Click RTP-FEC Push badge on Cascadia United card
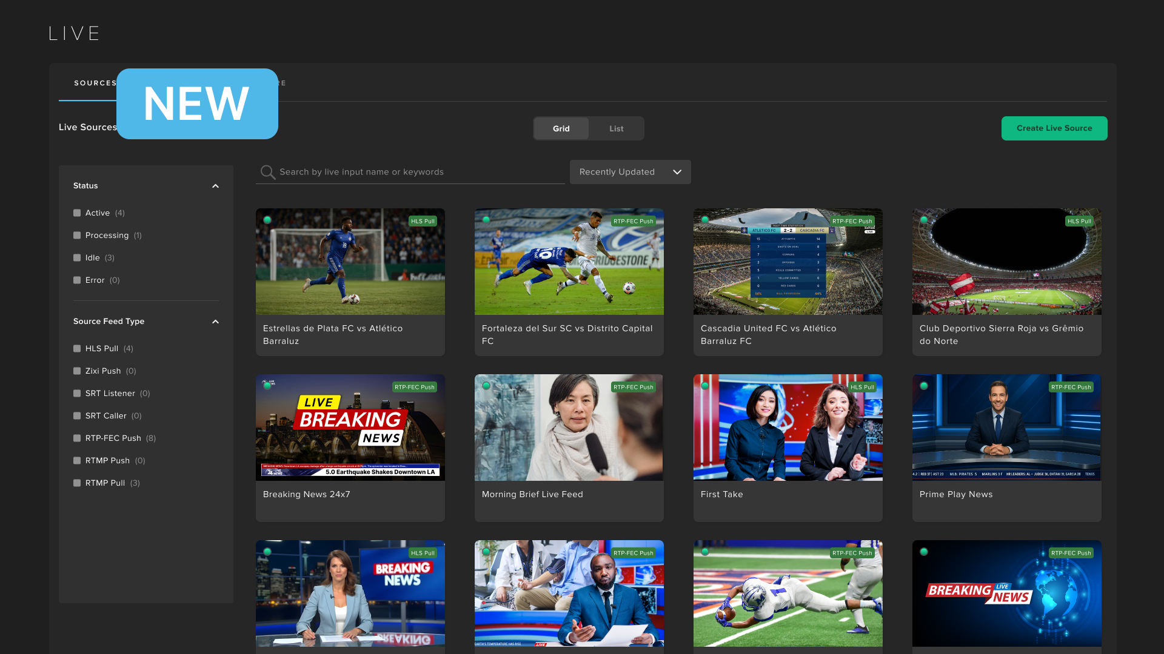Viewport: 1164px width, 654px height. point(852,221)
